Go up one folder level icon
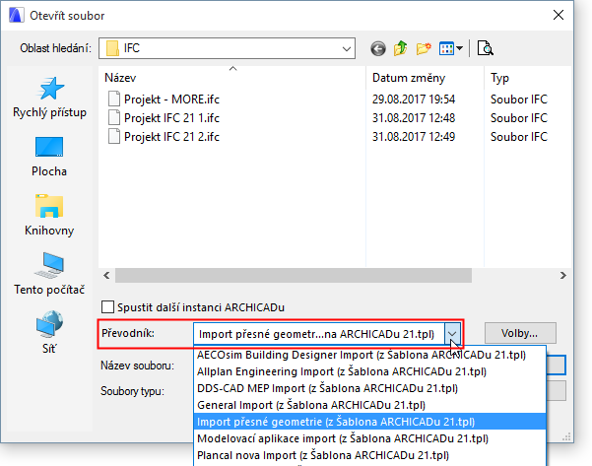This screenshot has height=466, width=592. [x=401, y=48]
